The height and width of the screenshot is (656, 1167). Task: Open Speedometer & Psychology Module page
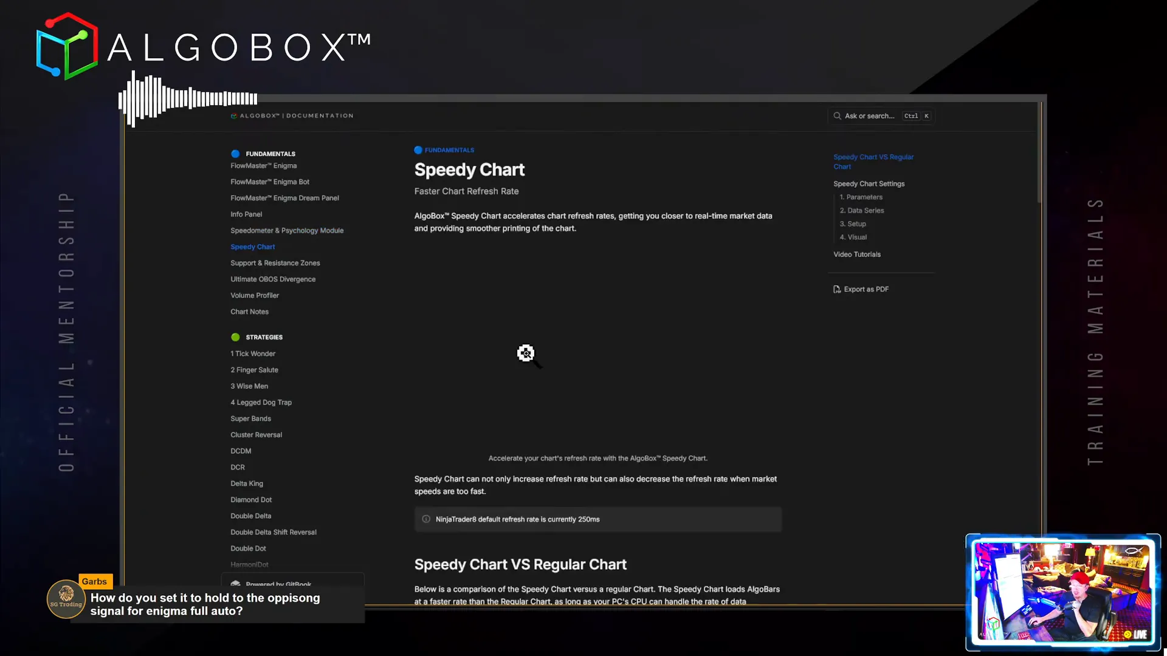[x=287, y=231]
